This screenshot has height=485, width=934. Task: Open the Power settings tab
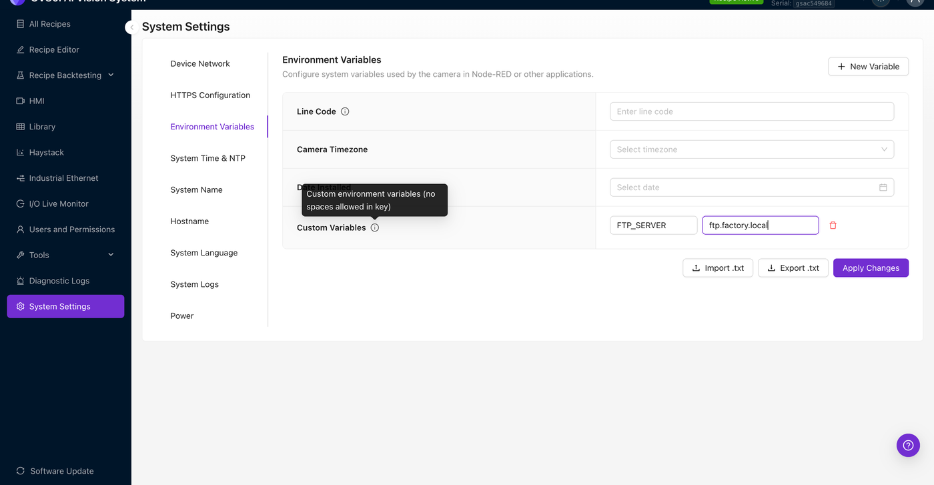click(x=181, y=316)
